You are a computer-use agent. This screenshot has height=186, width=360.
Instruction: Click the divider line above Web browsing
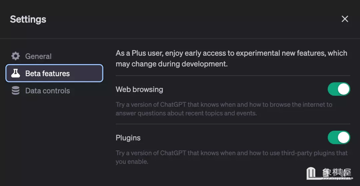[233, 76]
